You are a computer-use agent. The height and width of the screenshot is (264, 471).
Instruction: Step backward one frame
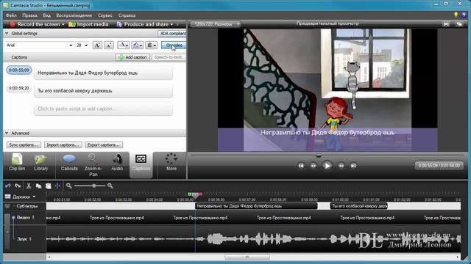(314, 166)
